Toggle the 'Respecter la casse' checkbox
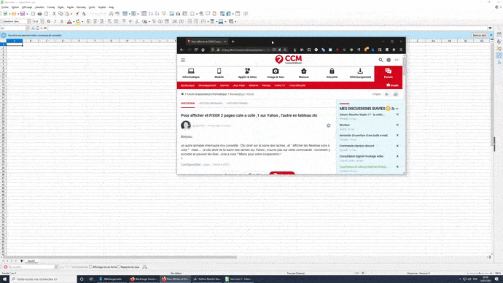Viewport: 503px width, 283px height. pyautogui.click(x=119, y=267)
